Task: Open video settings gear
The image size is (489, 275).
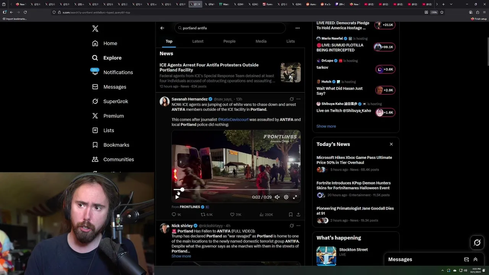Action: pyautogui.click(x=286, y=197)
